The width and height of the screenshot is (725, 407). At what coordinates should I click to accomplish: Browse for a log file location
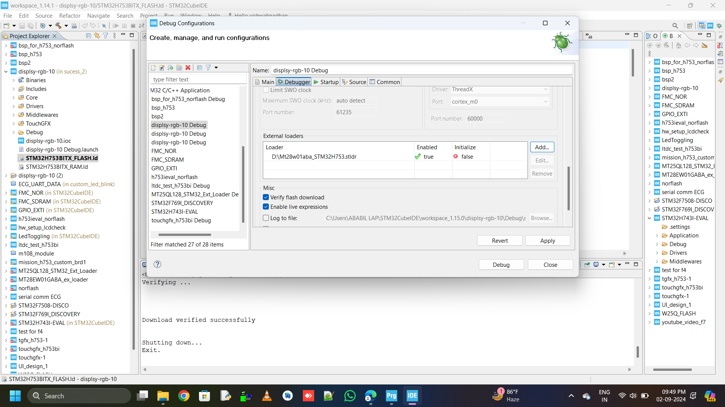pos(541,218)
